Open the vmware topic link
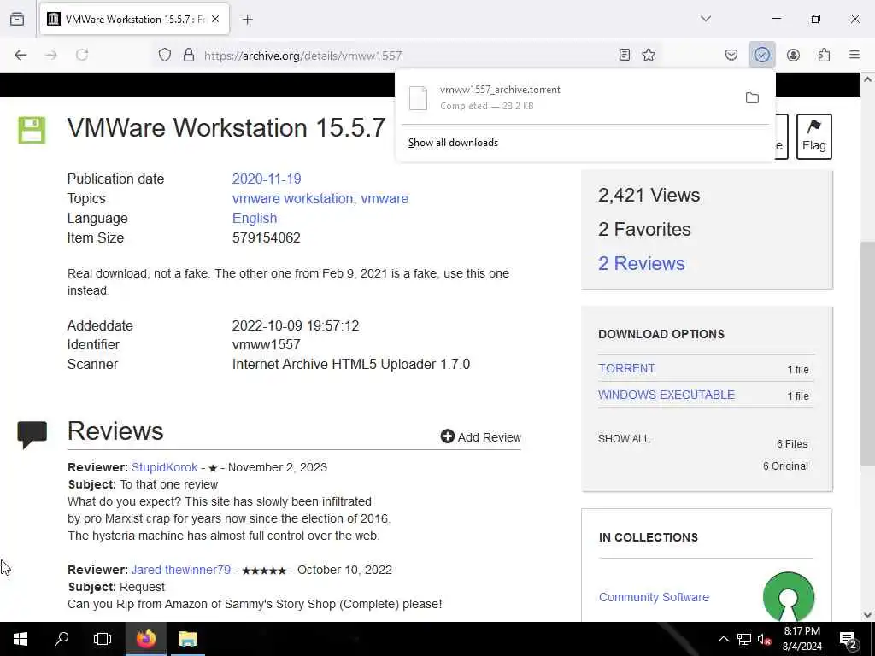 tap(385, 198)
